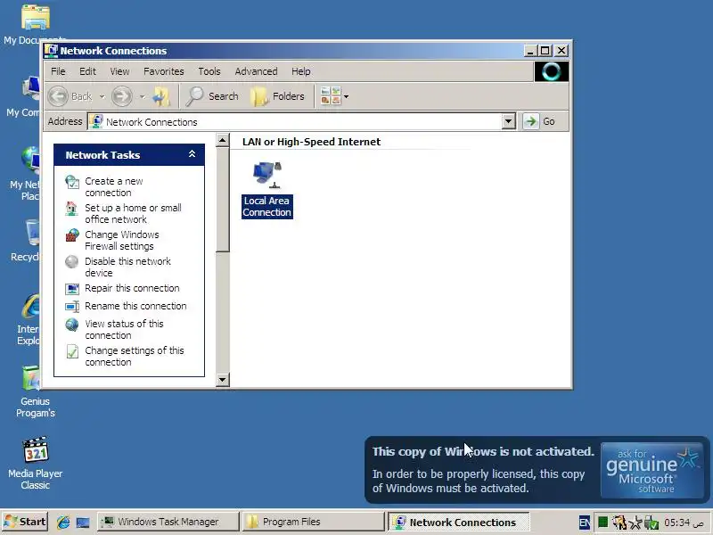This screenshot has height=535, width=713.
Task: Click the genuine star tray icon
Action: click(635, 523)
